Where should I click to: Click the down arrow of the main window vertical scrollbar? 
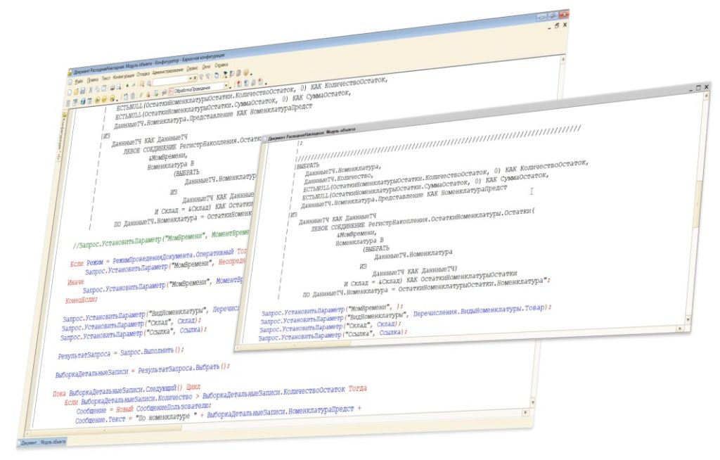click(x=533, y=402)
